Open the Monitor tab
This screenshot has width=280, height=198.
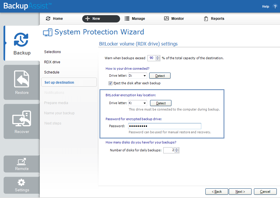coord(174,18)
